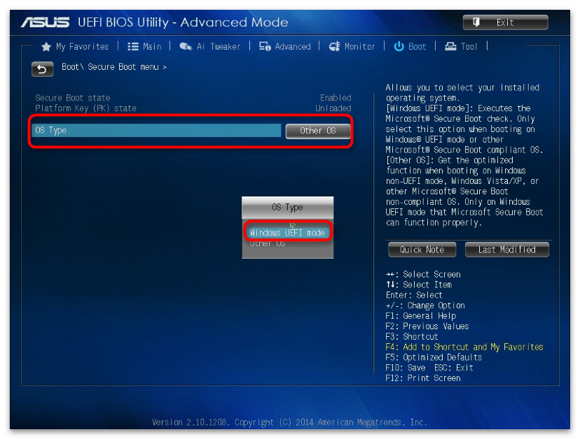Image resolution: width=580 pixels, height=439 pixels.
Task: Click the Tool printer icon
Action: (450, 47)
